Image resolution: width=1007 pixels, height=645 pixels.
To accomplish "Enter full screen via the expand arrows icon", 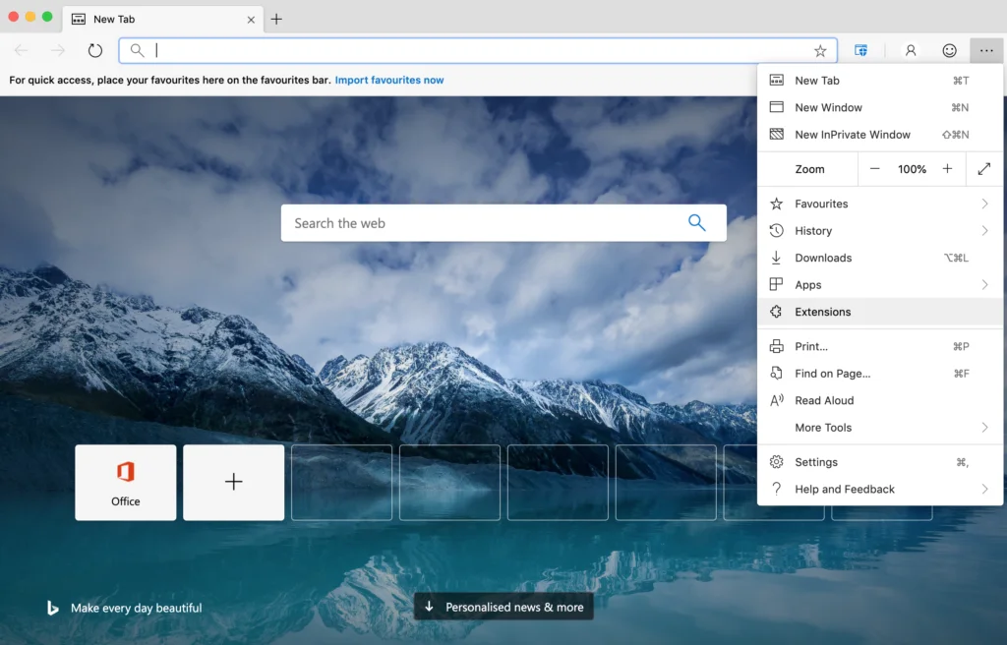I will 983,169.
